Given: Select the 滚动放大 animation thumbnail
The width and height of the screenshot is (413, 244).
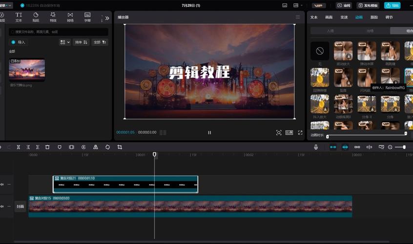Looking at the screenshot, I should coord(343,51).
